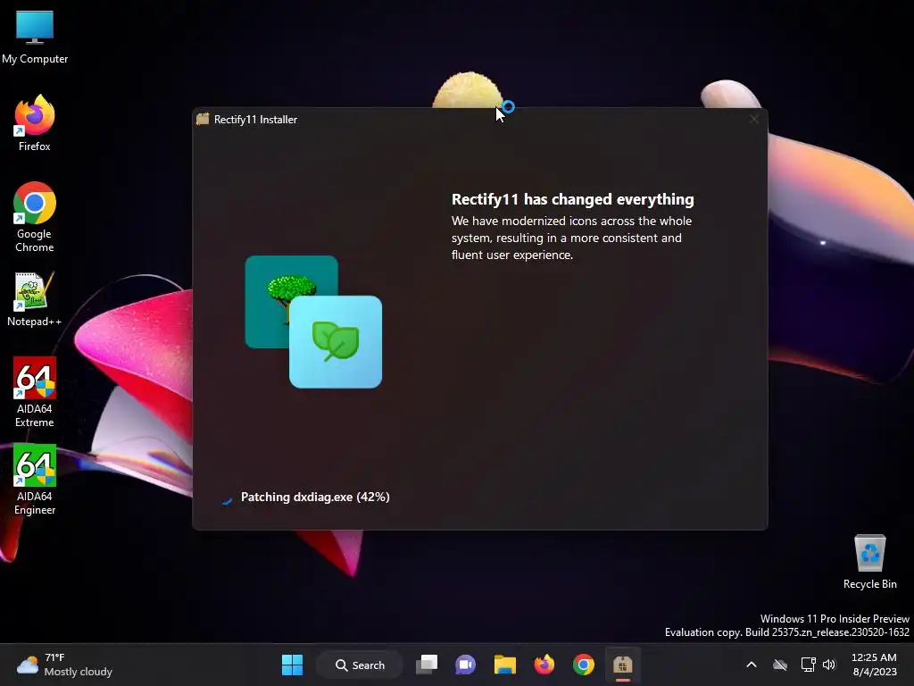
Task: Click the 'Rectify11 has changed everything' heading
Action: tap(572, 199)
